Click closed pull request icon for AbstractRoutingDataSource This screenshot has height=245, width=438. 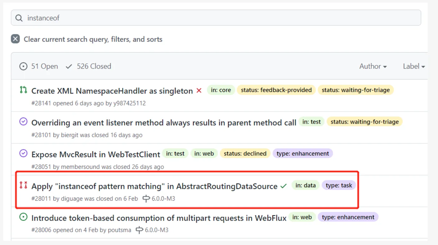point(23,185)
